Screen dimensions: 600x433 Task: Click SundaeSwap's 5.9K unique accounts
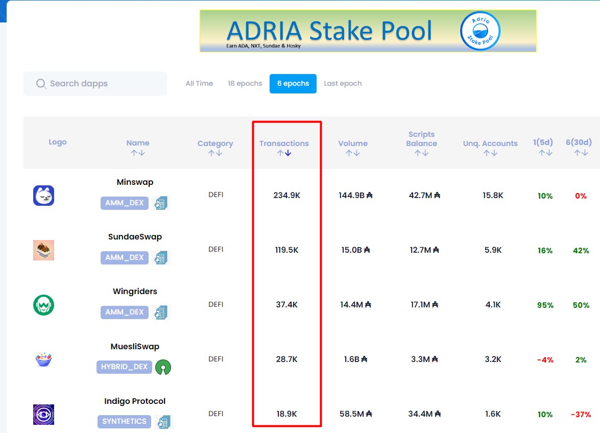point(493,250)
